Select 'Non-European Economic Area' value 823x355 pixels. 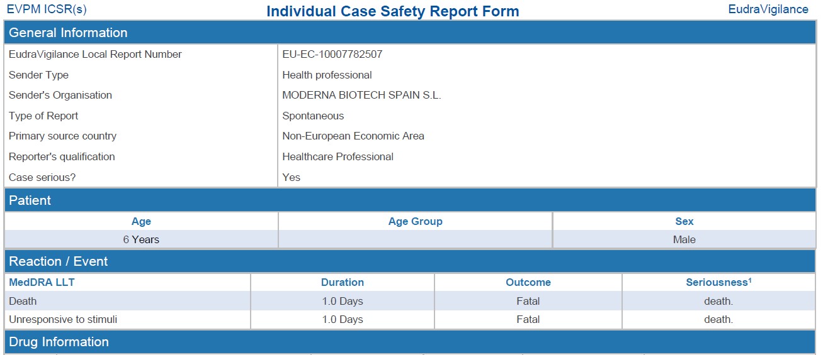[x=353, y=136]
